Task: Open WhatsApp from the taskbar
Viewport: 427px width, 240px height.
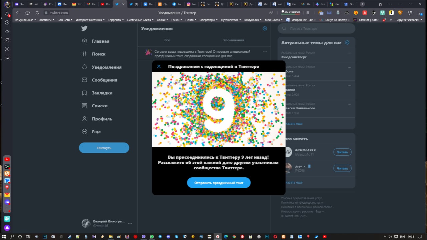Action: pyautogui.click(x=152, y=236)
